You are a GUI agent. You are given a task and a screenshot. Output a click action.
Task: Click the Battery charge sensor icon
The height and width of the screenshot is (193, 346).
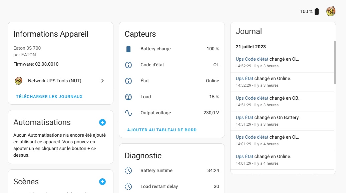128,49
